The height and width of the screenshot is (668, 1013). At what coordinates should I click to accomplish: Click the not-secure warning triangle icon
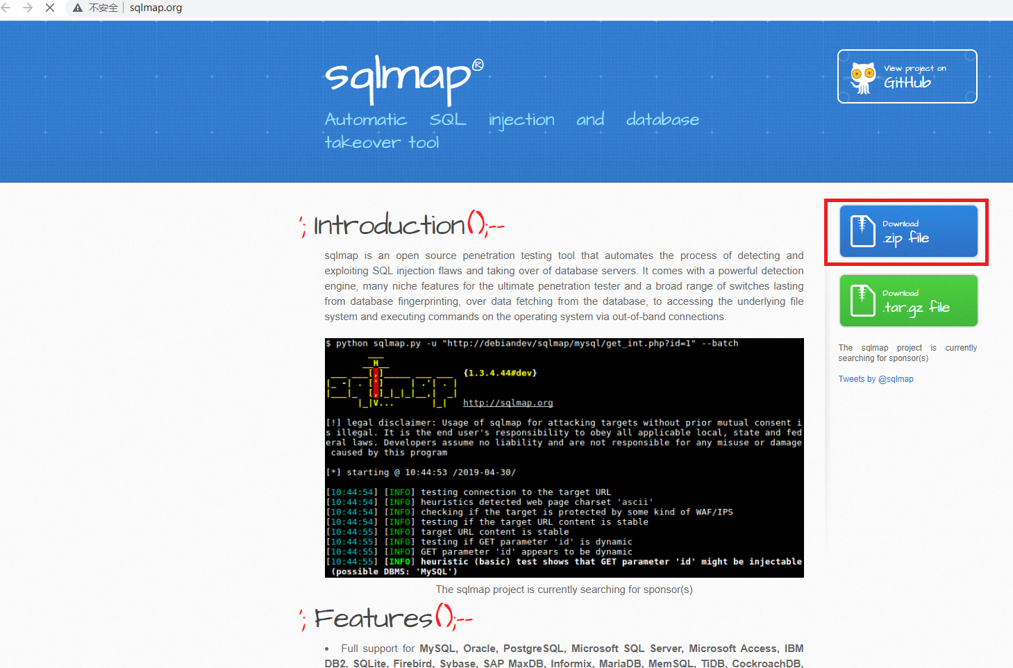78,8
